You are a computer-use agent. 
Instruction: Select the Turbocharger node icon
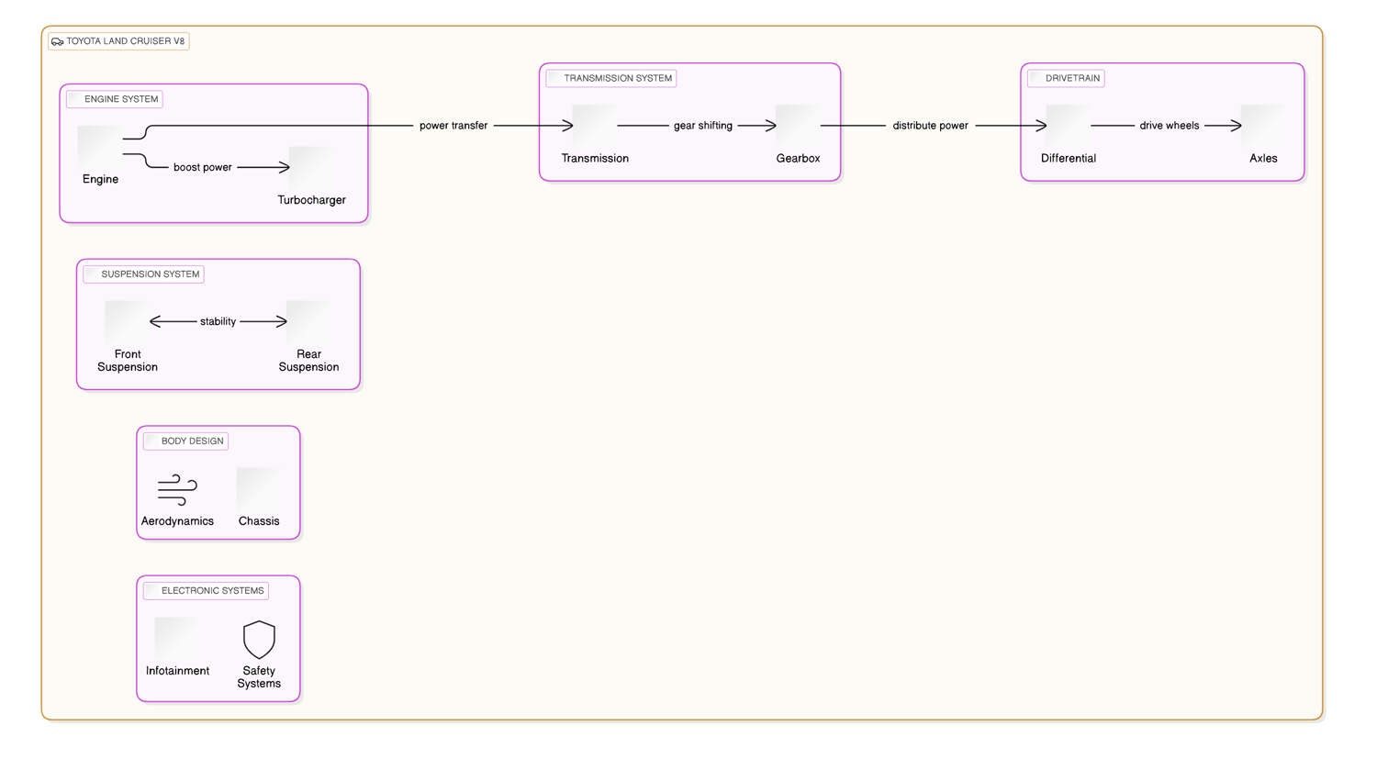312,168
